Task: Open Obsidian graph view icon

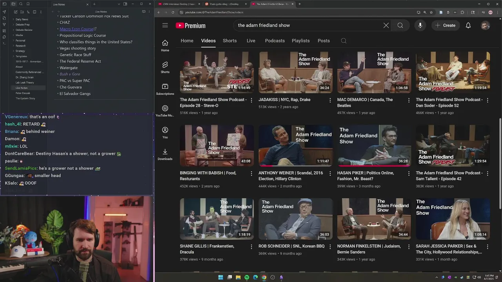Action: 4,24
